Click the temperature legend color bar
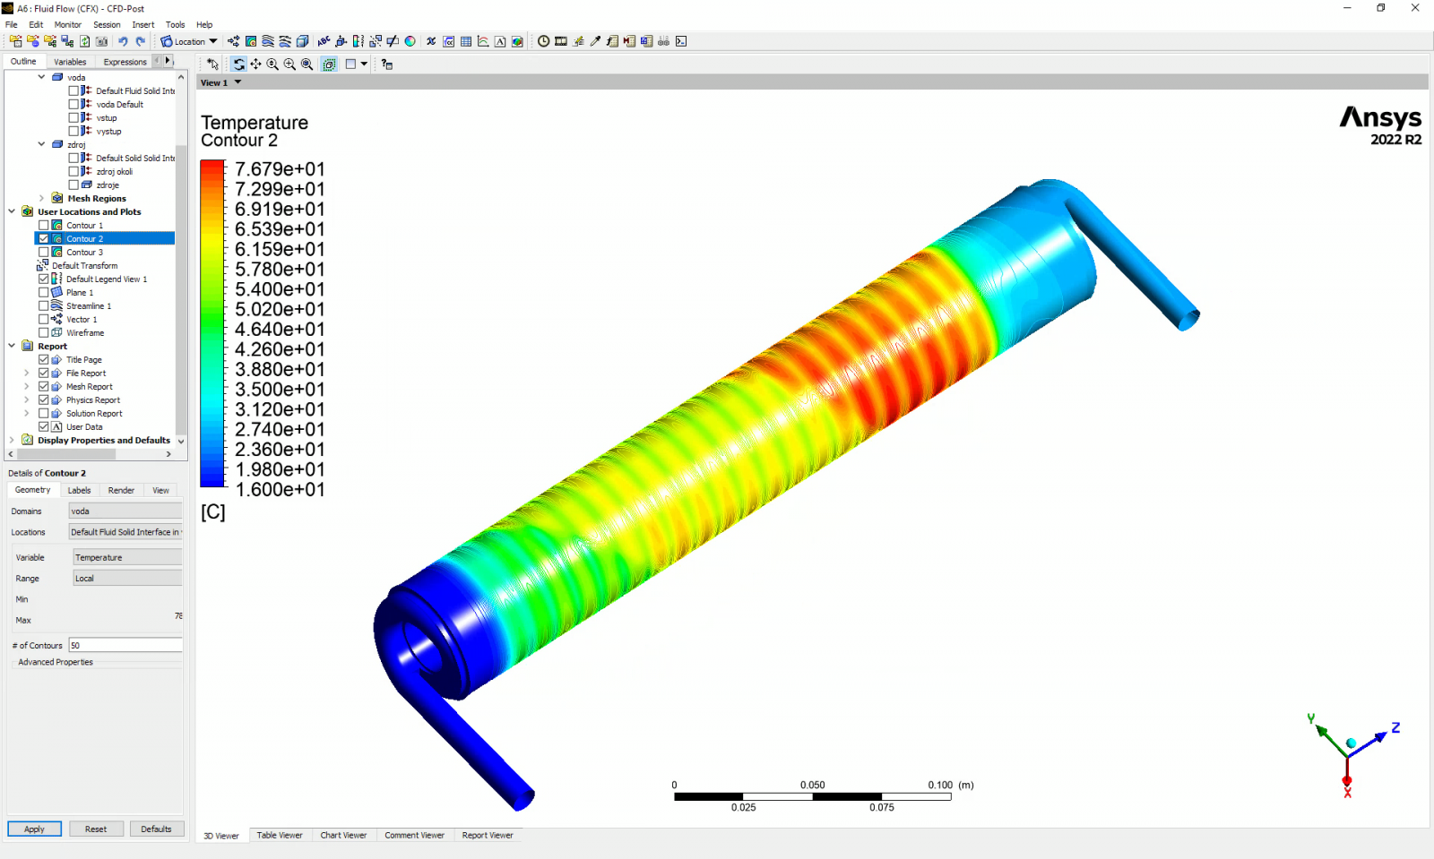 (212, 323)
